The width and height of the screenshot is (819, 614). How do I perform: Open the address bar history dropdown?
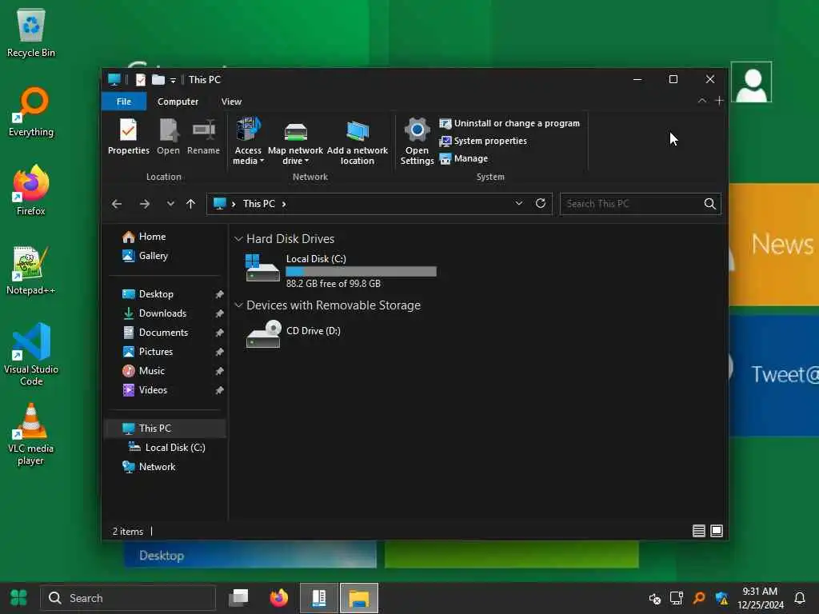click(x=518, y=204)
